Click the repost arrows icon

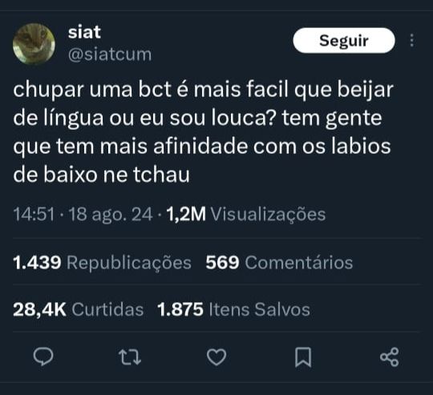(130, 357)
